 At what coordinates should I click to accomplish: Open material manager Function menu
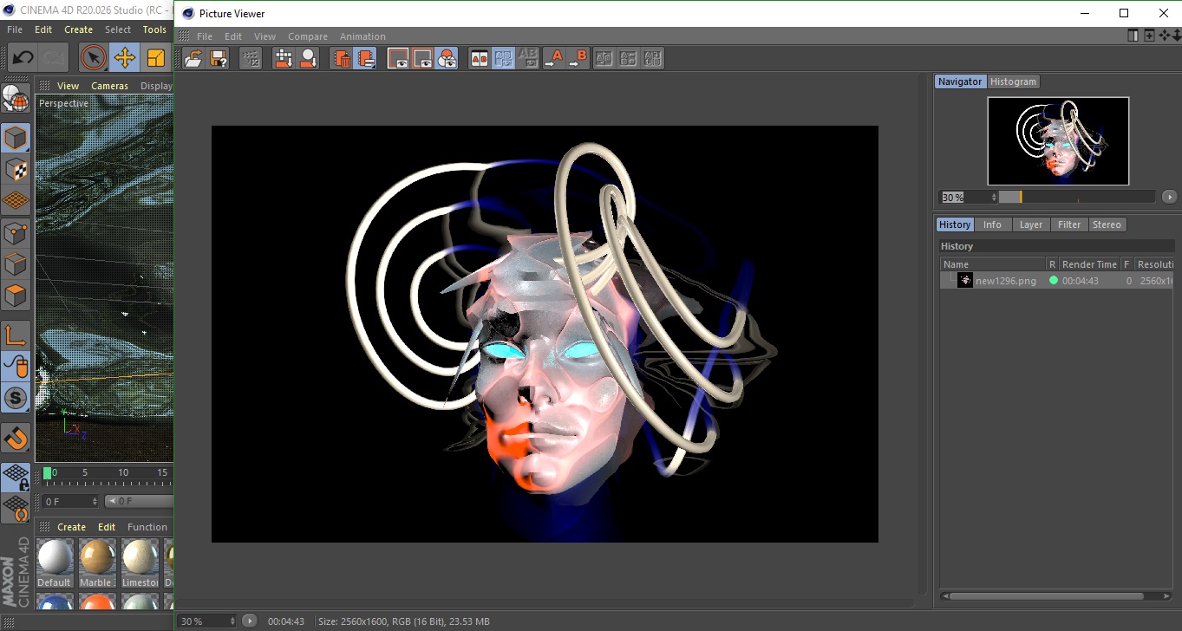click(x=147, y=527)
